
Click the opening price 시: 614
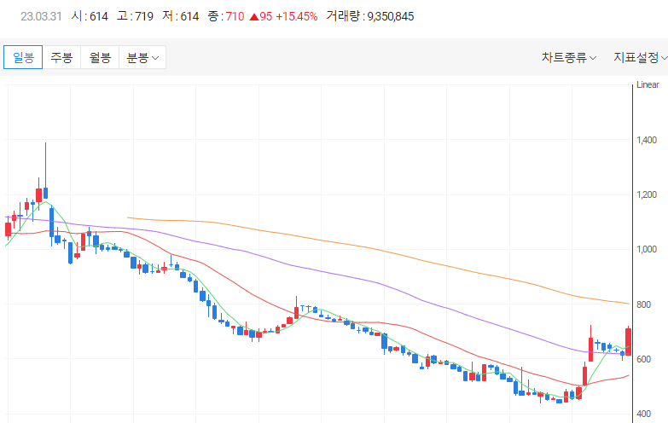[90, 16]
